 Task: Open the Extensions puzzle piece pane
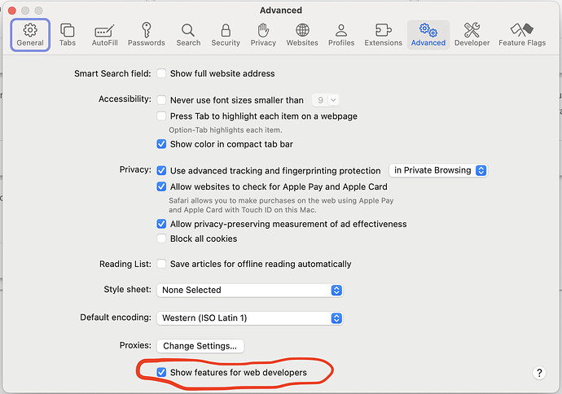coord(383,35)
